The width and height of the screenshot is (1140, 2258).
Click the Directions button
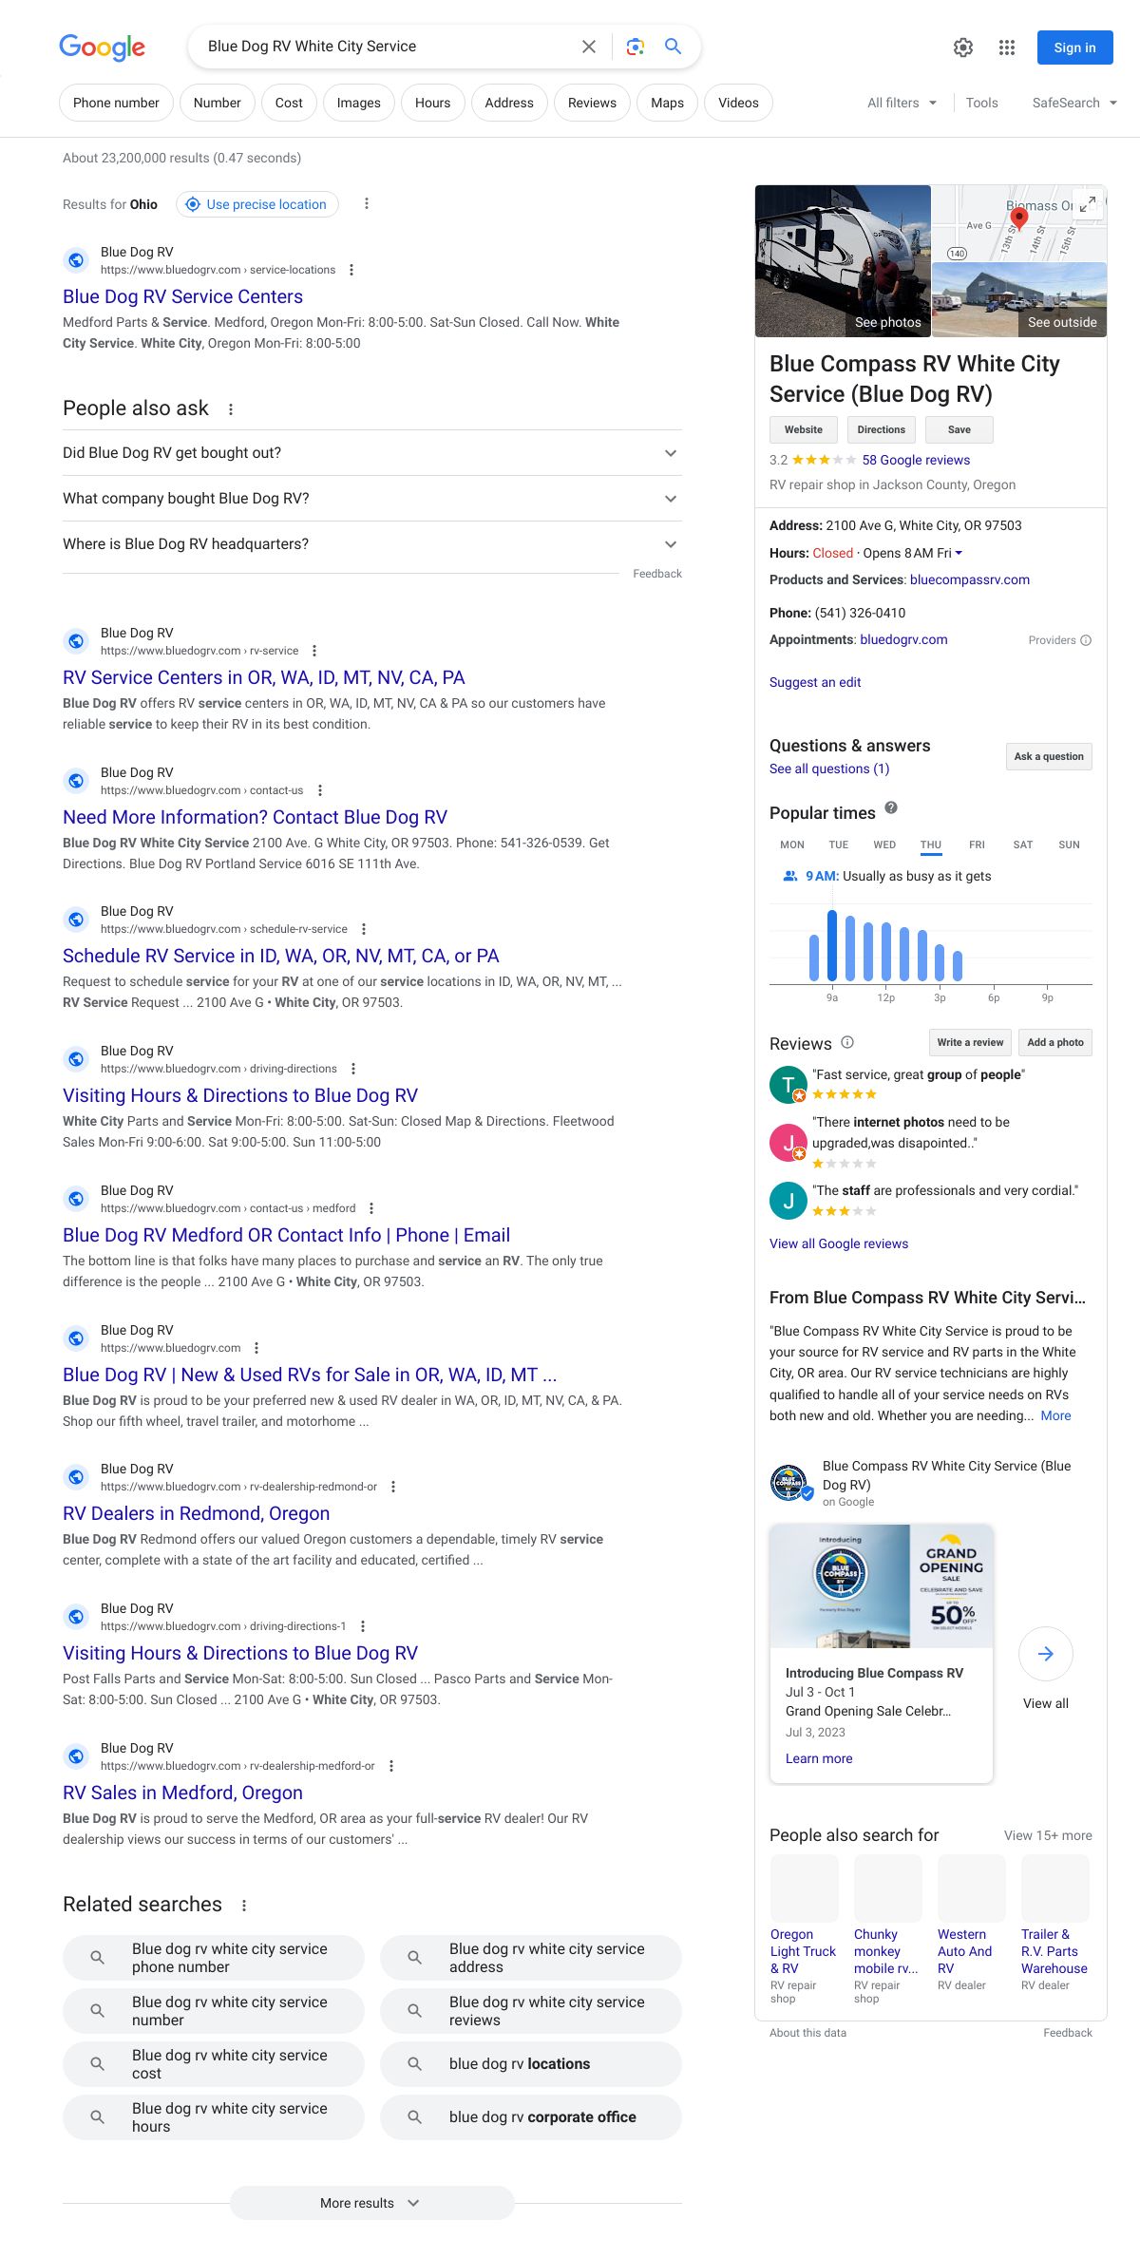tap(881, 429)
